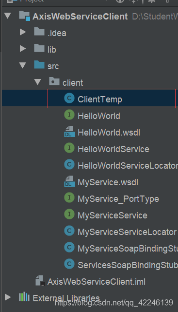This screenshot has width=178, height=312.
Task: Select the HelloWorld interface name
Action: 99,116
